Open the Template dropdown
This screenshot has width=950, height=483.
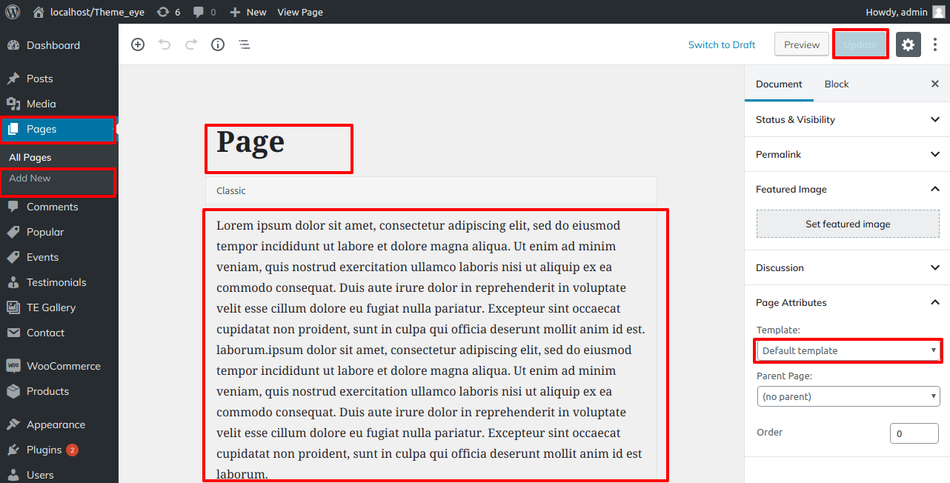pos(848,350)
